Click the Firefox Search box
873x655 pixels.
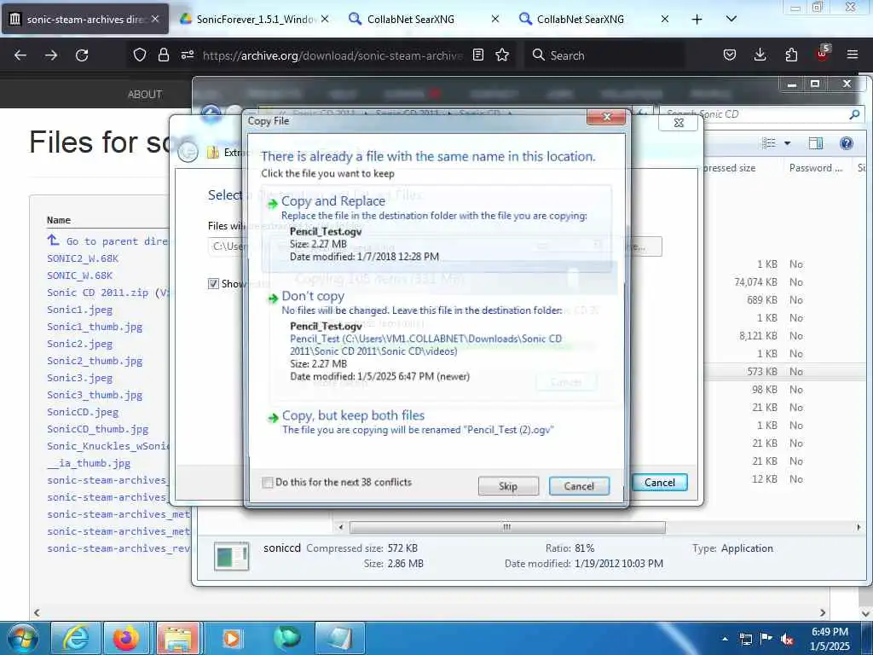[x=606, y=55]
